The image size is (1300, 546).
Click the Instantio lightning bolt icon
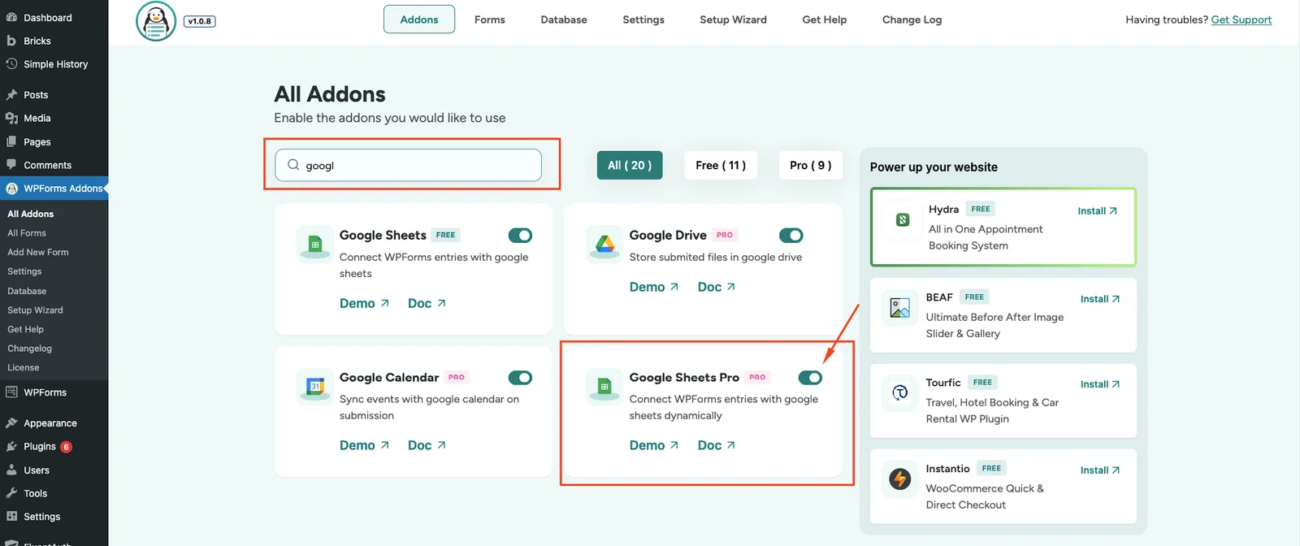[899, 479]
